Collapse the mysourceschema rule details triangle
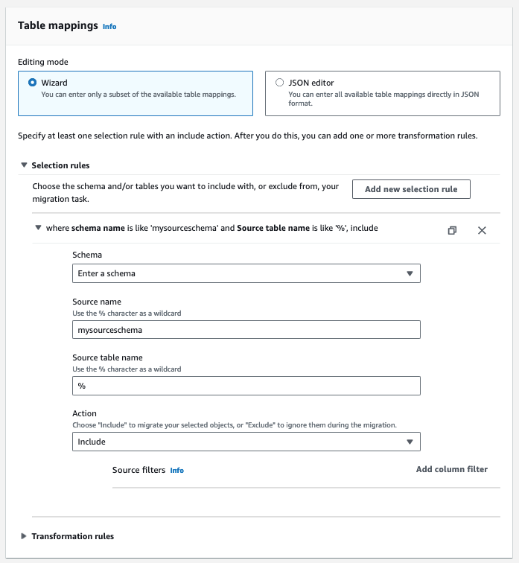This screenshot has width=519, height=563. [38, 228]
